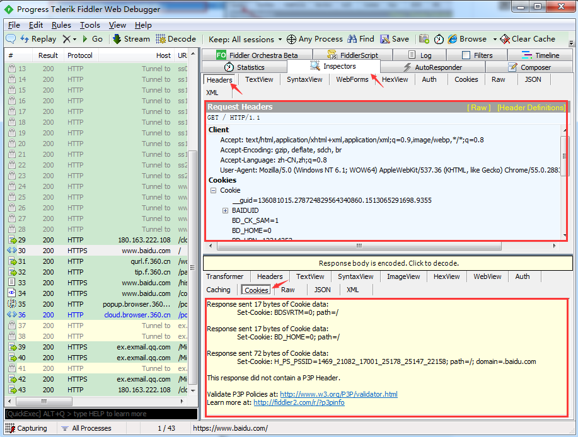
Task: Open the Statistics tab
Action: (245, 67)
